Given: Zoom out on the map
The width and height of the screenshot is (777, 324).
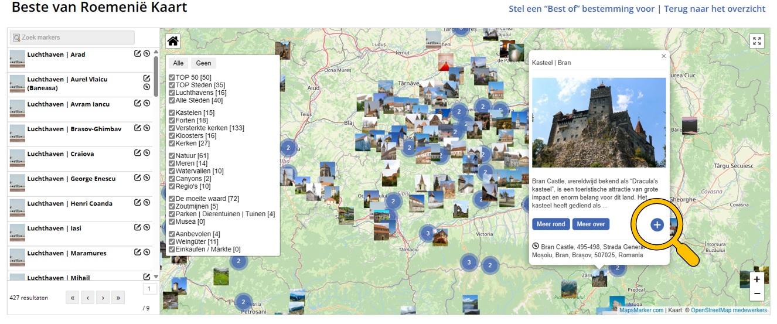Looking at the screenshot, I should click(x=757, y=294).
